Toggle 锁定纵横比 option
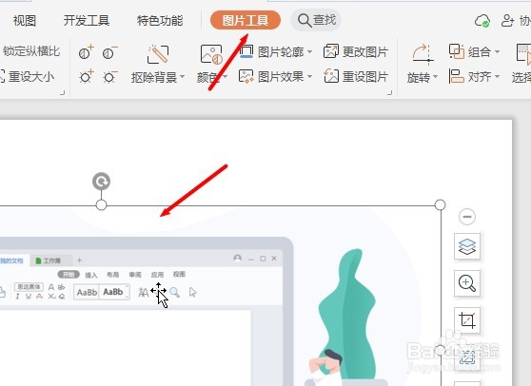The width and height of the screenshot is (531, 386). click(31, 51)
